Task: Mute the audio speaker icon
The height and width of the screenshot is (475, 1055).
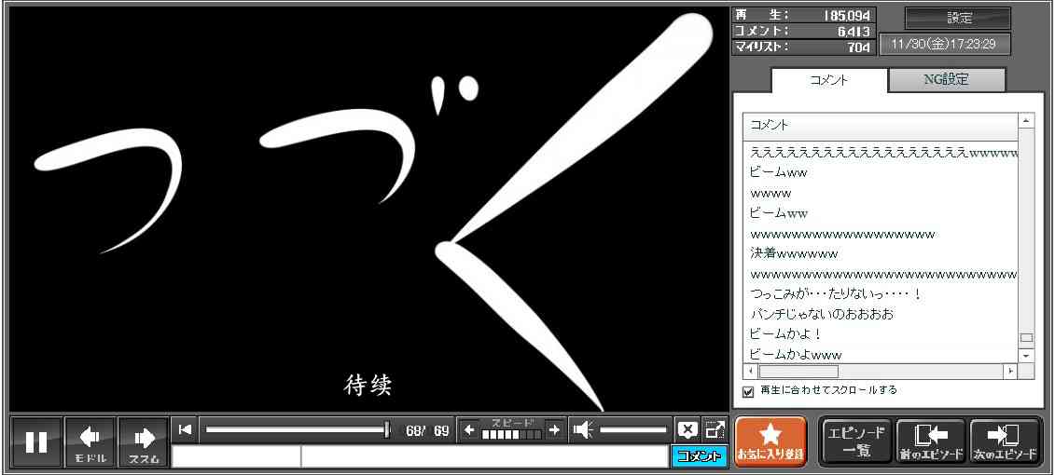Action: (x=583, y=429)
